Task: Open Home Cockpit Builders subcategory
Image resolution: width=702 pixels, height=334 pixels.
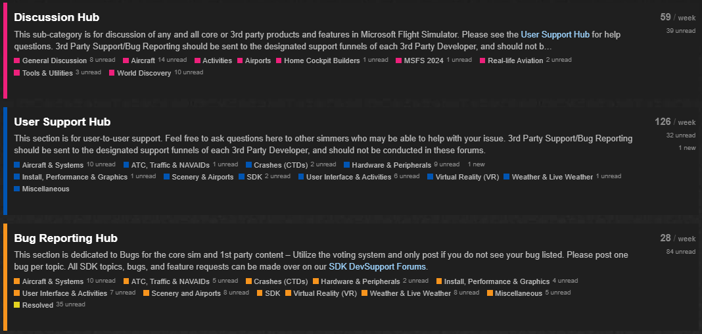Action: pyautogui.click(x=321, y=60)
